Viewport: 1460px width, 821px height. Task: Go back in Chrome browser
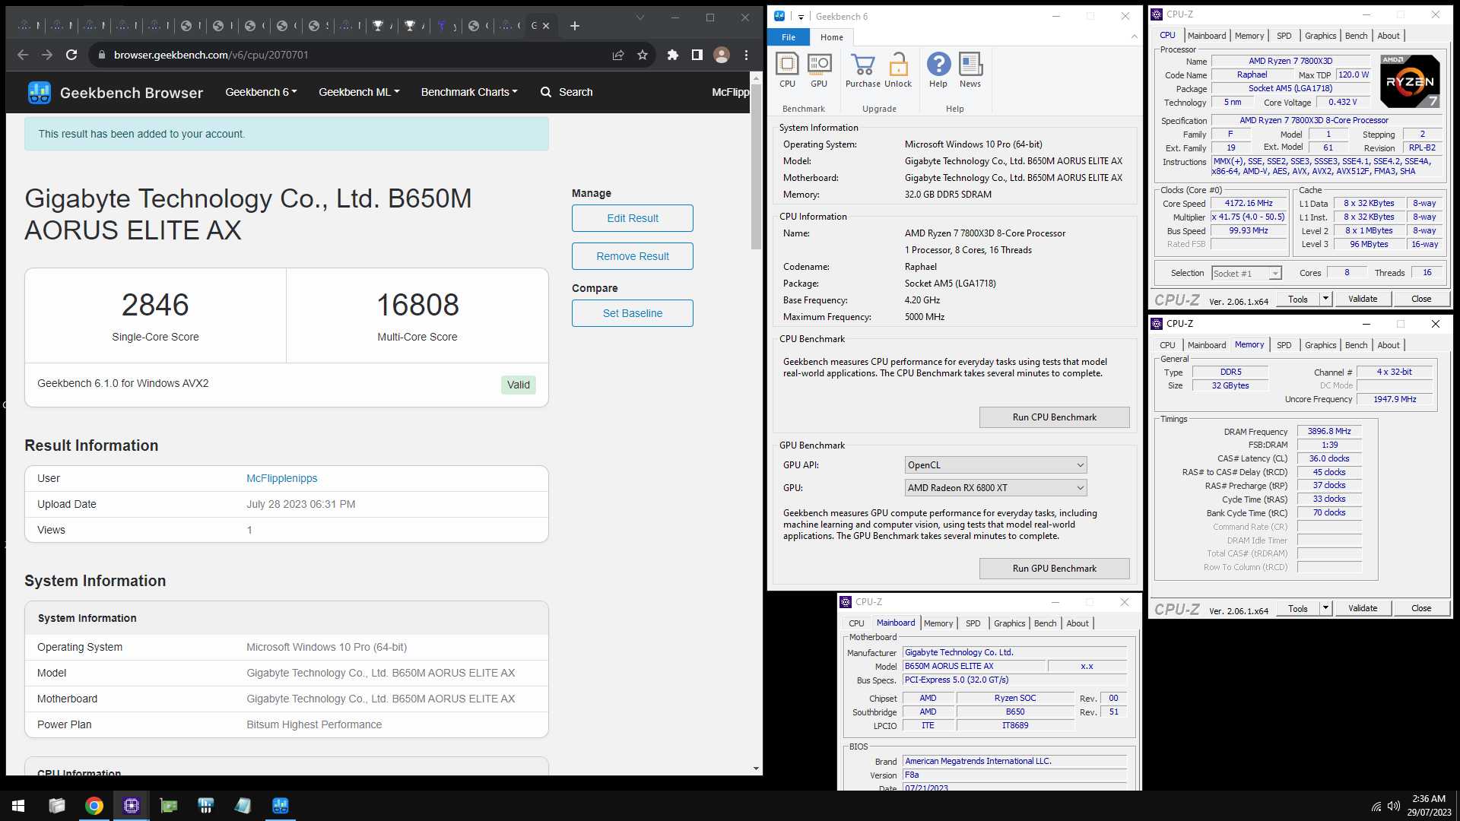tap(23, 55)
